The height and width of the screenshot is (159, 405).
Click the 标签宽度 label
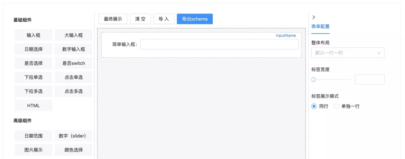(320, 69)
